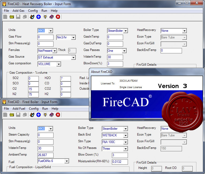
Task: Close the Heat Recovery Boiler window
Action: coord(197,3)
